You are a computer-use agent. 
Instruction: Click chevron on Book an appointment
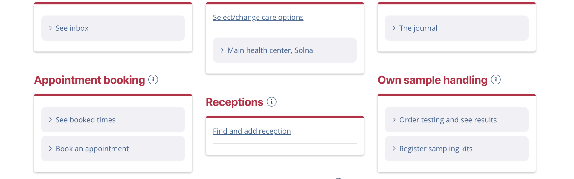pyautogui.click(x=51, y=149)
